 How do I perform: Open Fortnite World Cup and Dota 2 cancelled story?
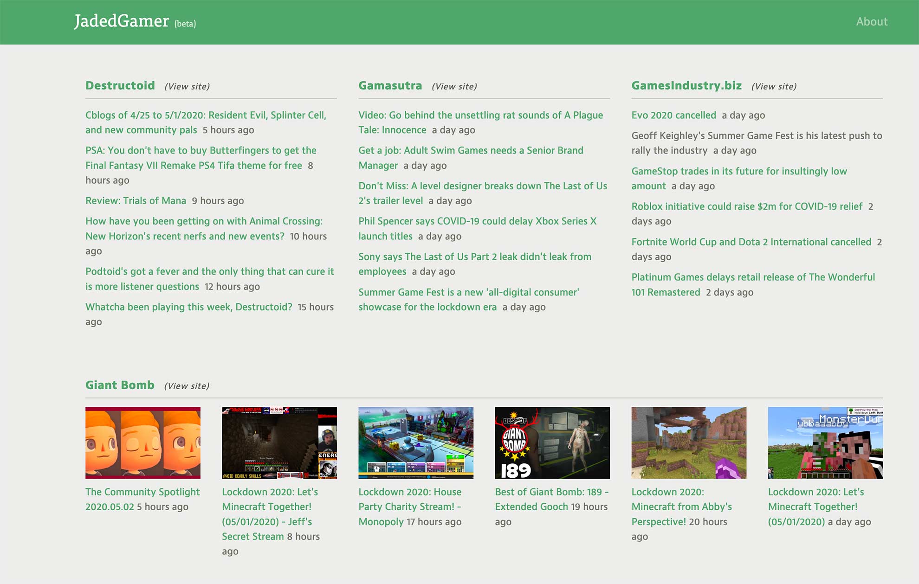[x=751, y=242]
